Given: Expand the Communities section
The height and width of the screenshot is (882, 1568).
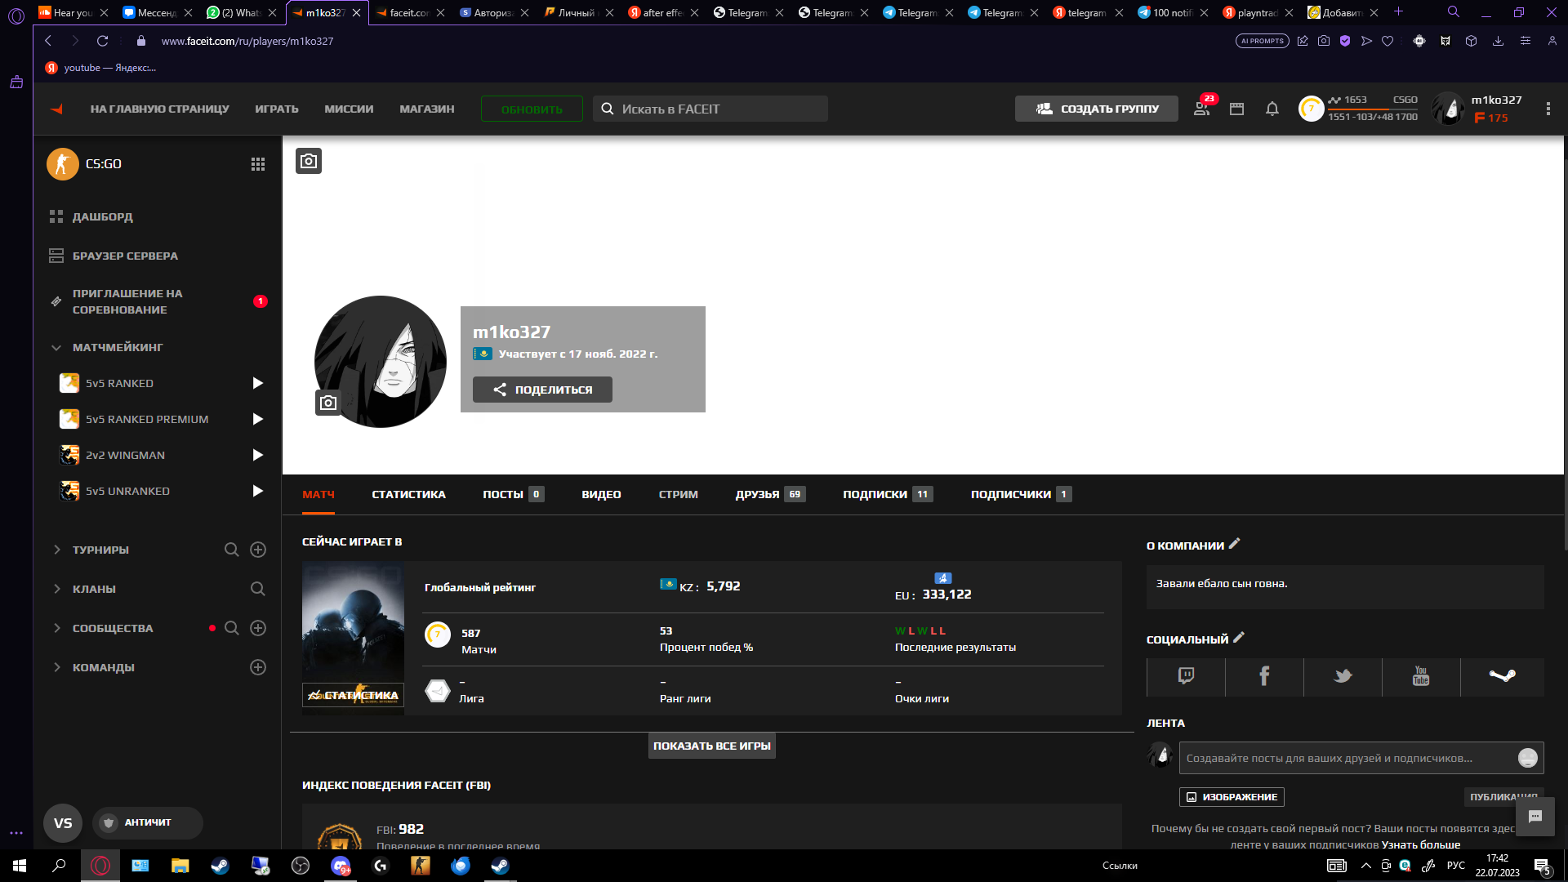Looking at the screenshot, I should click(x=56, y=628).
